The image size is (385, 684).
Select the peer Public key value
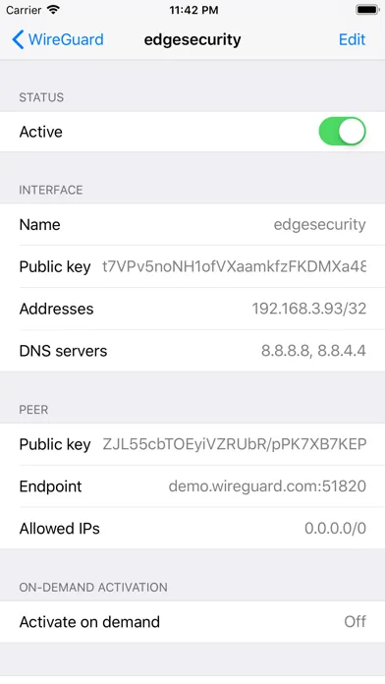coord(234,444)
